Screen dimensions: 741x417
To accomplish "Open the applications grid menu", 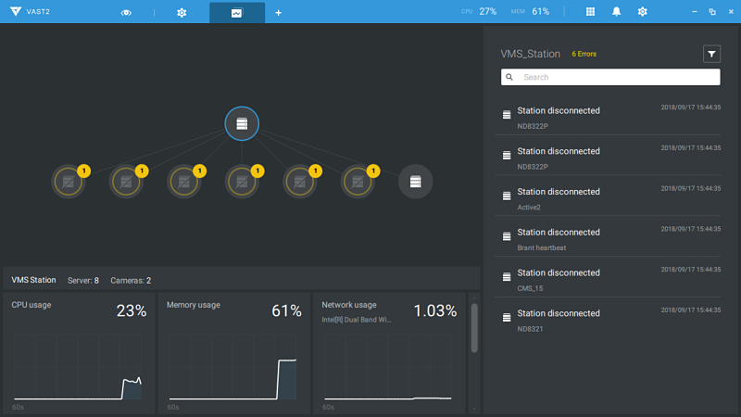I will tap(591, 12).
